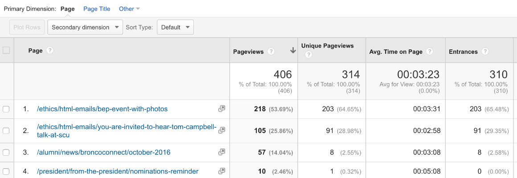Open the Other primary dimension dropdown
517x178 pixels.
pyautogui.click(x=129, y=9)
